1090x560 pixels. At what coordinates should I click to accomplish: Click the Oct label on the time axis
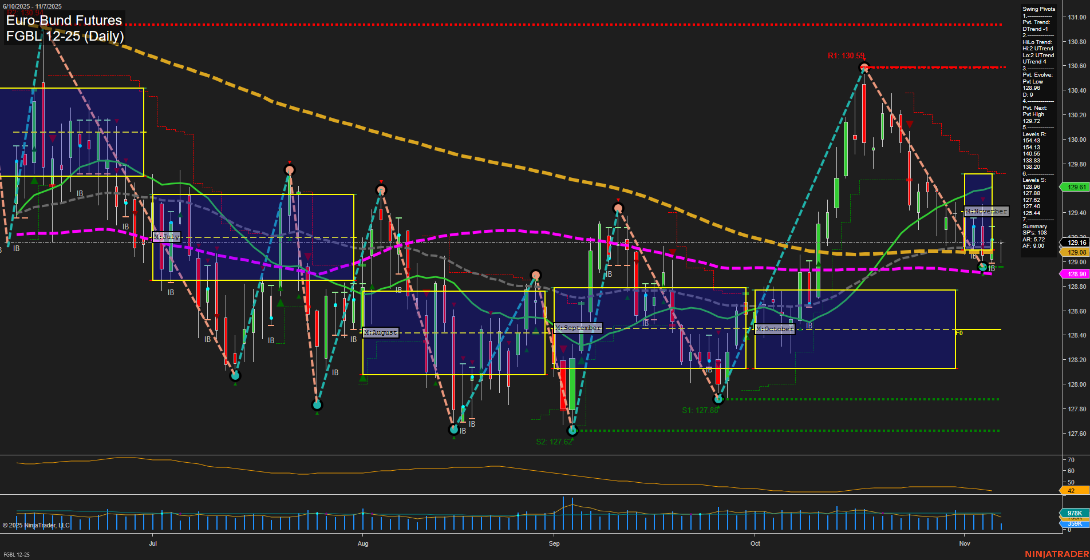coord(755,543)
